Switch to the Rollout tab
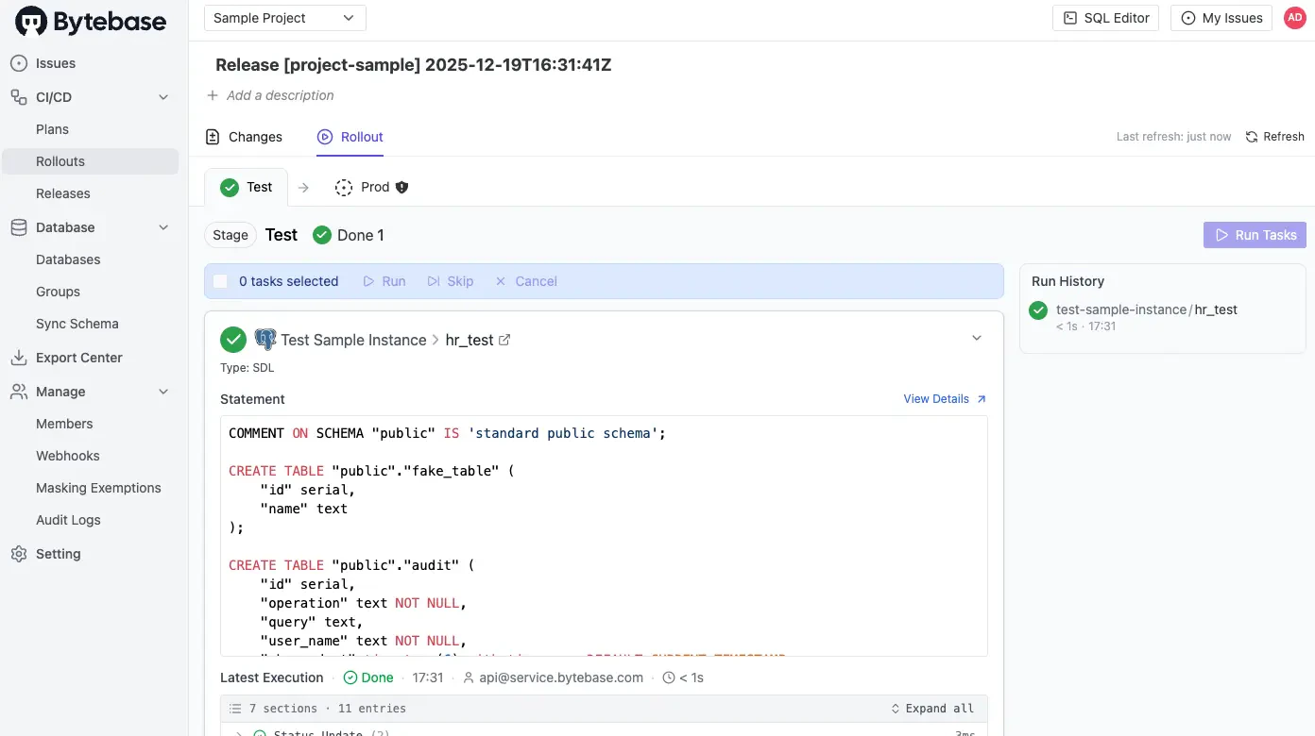The image size is (1315, 736). 350,137
